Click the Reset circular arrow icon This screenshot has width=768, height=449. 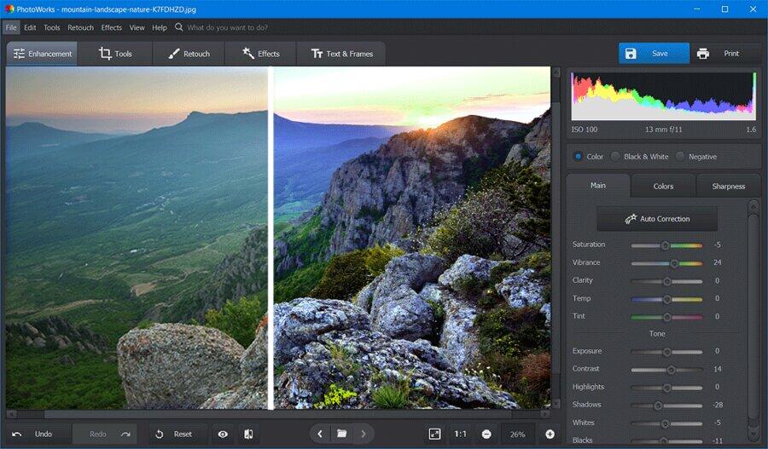160,434
